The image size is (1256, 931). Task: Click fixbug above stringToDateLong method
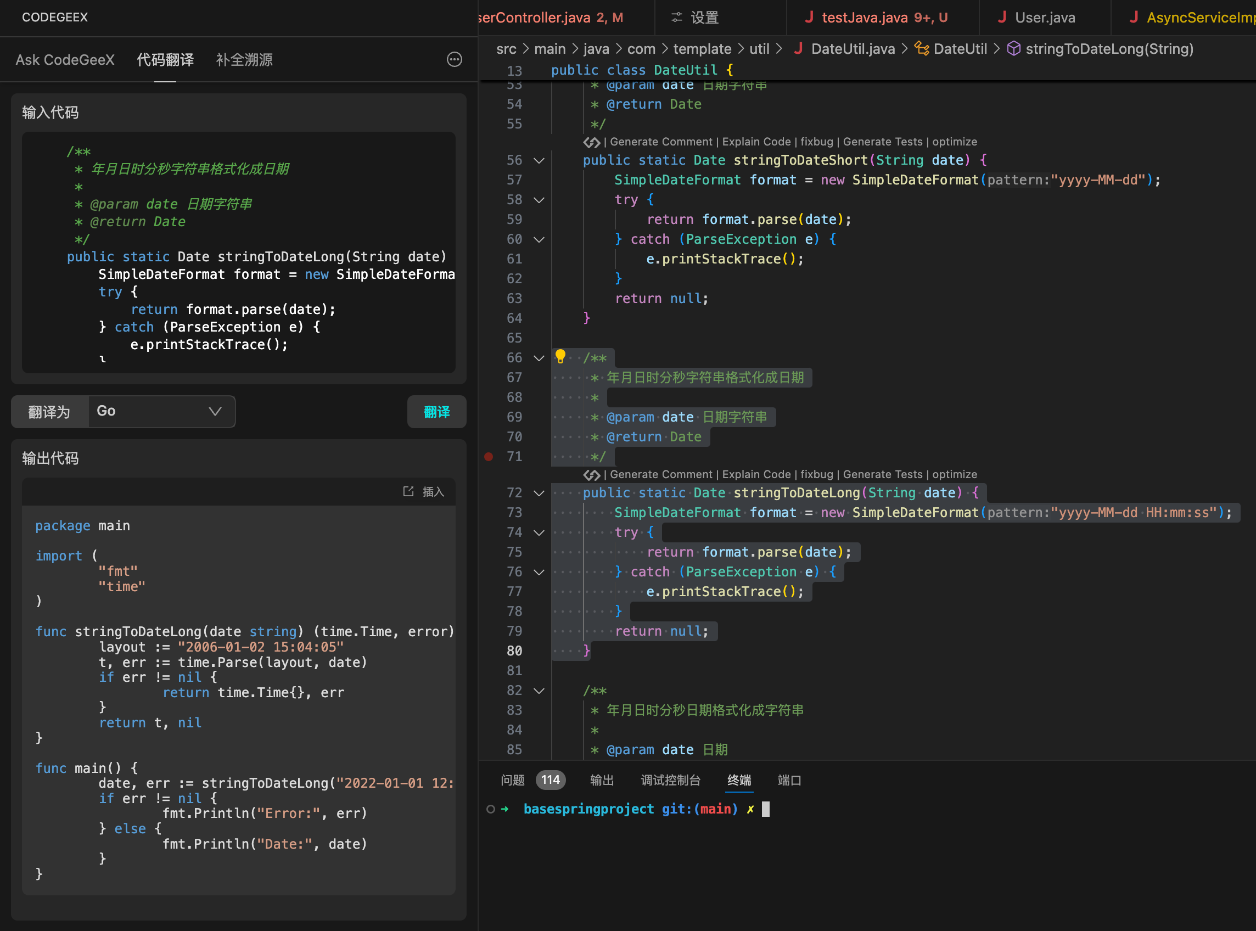tap(816, 474)
